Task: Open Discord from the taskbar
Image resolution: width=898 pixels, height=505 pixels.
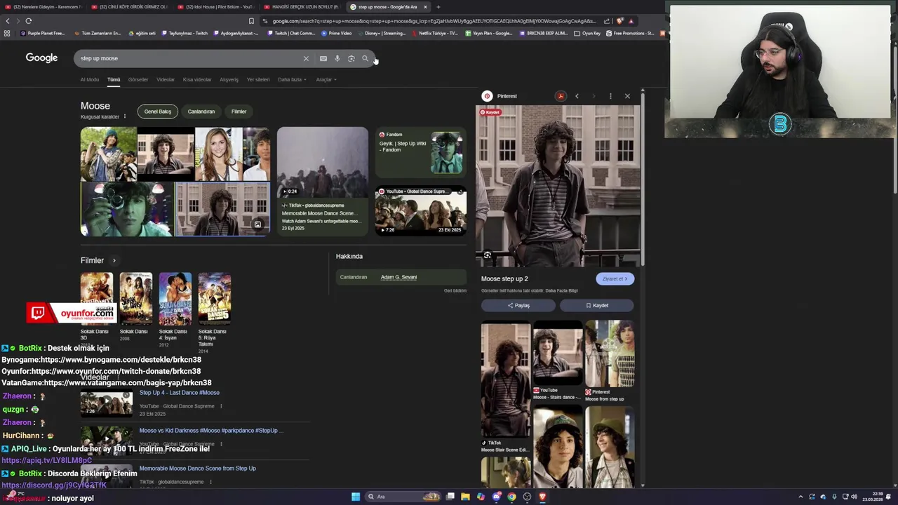Action: pos(496,497)
